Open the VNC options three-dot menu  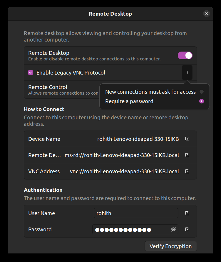[x=187, y=72]
